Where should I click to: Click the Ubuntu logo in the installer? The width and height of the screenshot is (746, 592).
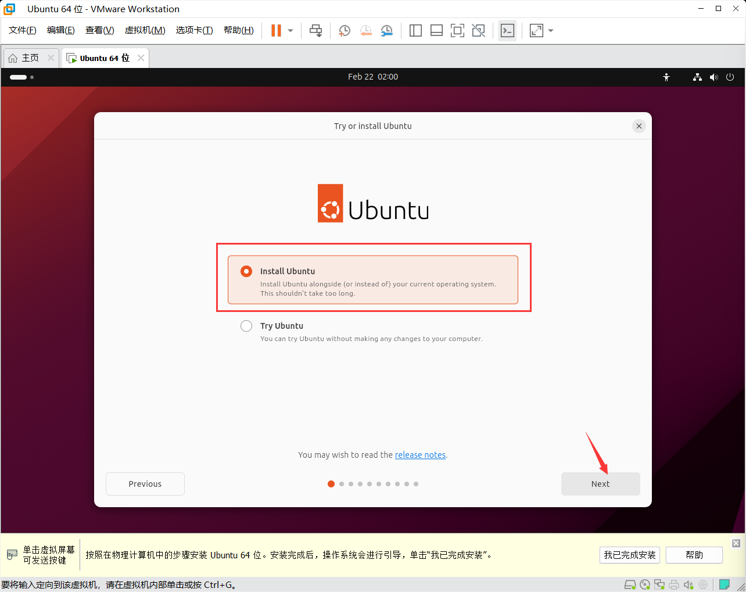(x=373, y=203)
